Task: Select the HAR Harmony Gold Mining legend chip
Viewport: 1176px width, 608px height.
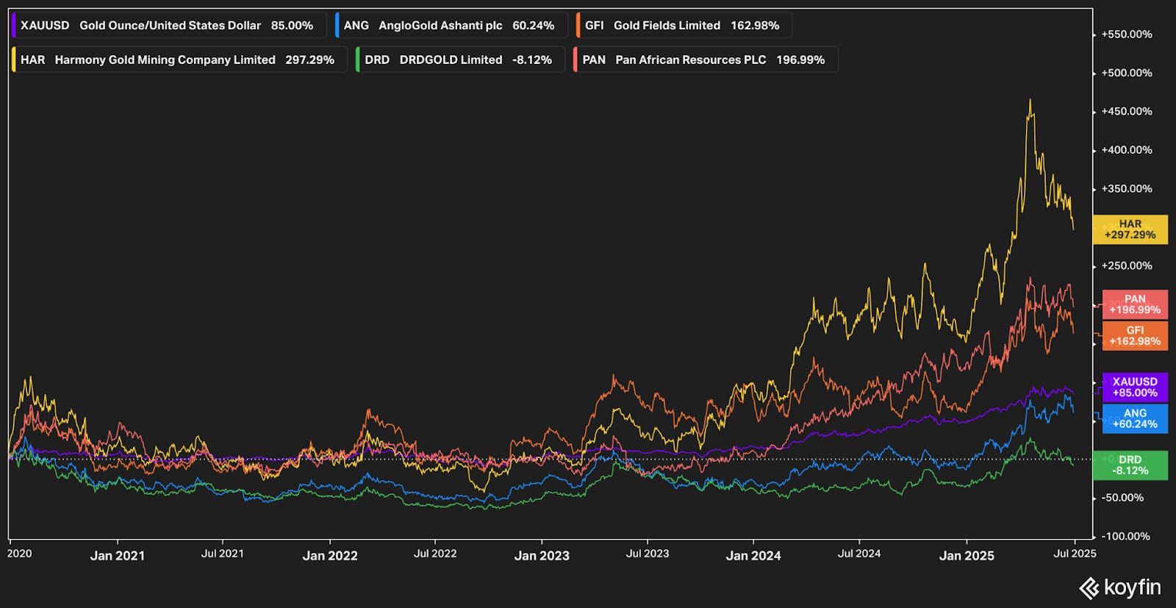Action: tap(179, 60)
